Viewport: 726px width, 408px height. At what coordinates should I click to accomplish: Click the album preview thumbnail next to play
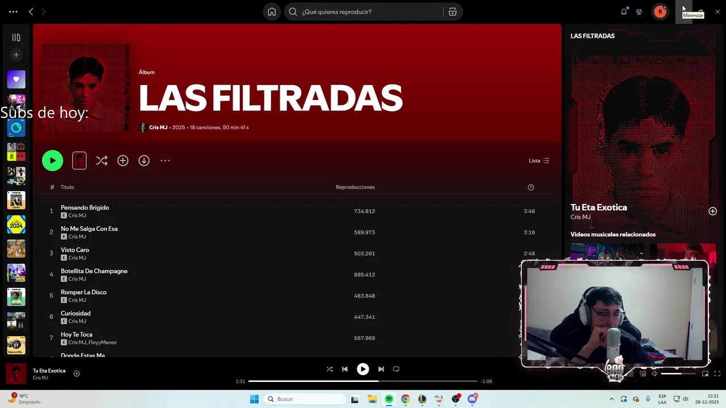pyautogui.click(x=79, y=160)
